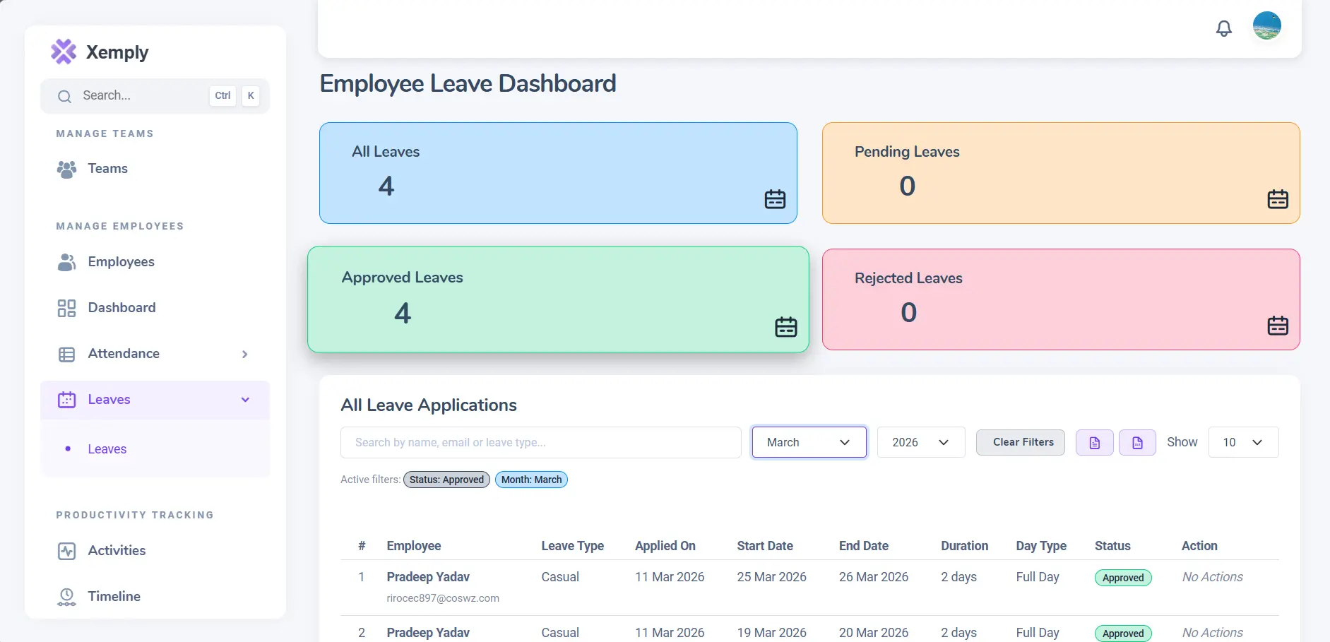Screen dimensions: 1330x642
Task: Expand the Attendance submenu chevron
Action: click(245, 354)
